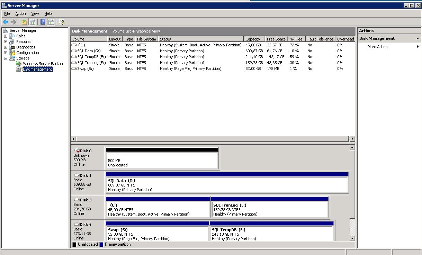Click the Up One Level folder icon
422x255 pixels.
24,22
